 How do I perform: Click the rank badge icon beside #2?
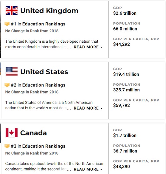coord(7,85)
